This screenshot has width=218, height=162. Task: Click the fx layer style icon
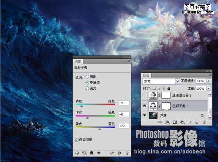point(167,122)
